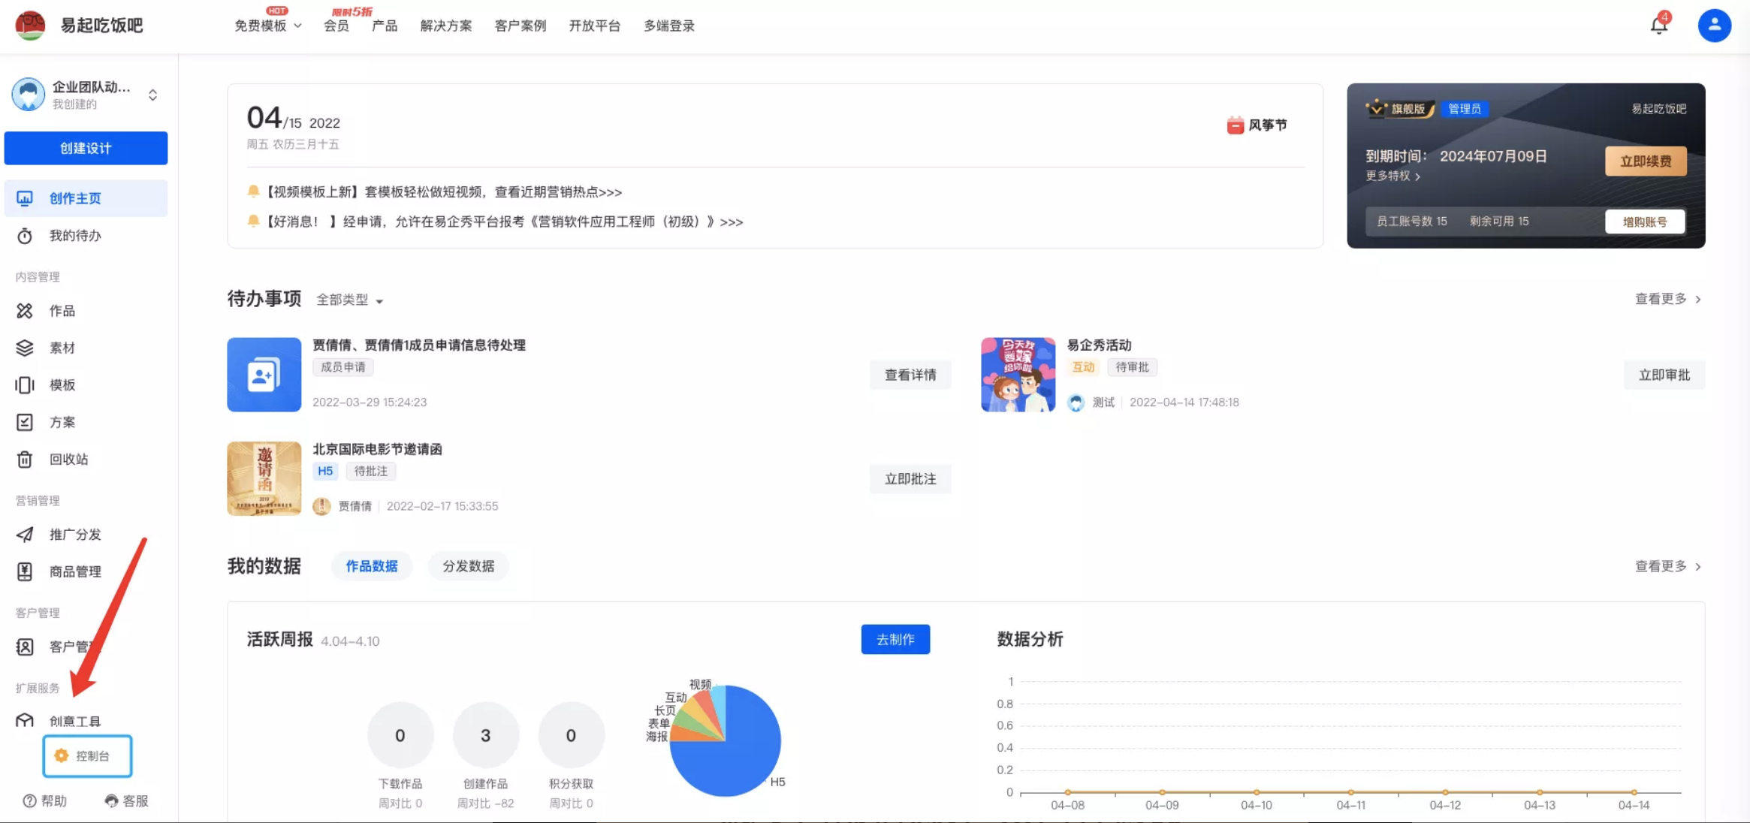Image resolution: width=1750 pixels, height=823 pixels.
Task: Click 查看更多 next to 我的数据
Action: coord(1668,566)
